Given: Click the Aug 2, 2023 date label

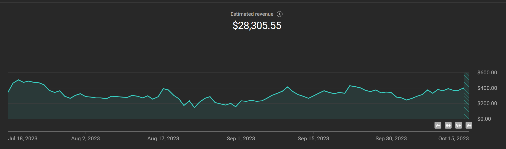Looking at the screenshot, I should tap(85, 139).
